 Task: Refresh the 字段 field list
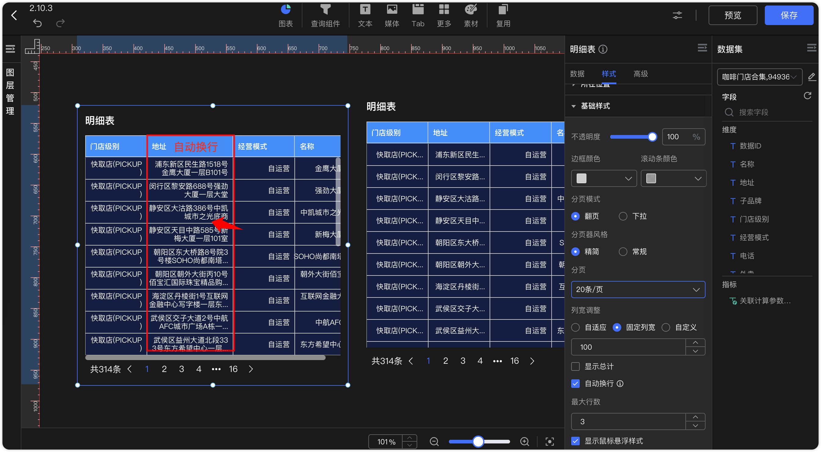(x=807, y=96)
